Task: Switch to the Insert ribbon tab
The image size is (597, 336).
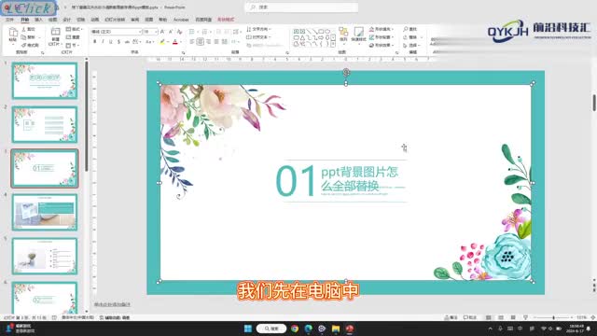Action: tap(38, 20)
